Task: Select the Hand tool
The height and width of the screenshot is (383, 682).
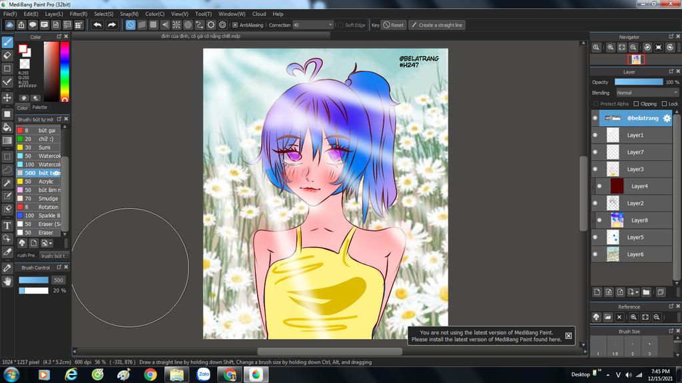Action: coord(7,282)
